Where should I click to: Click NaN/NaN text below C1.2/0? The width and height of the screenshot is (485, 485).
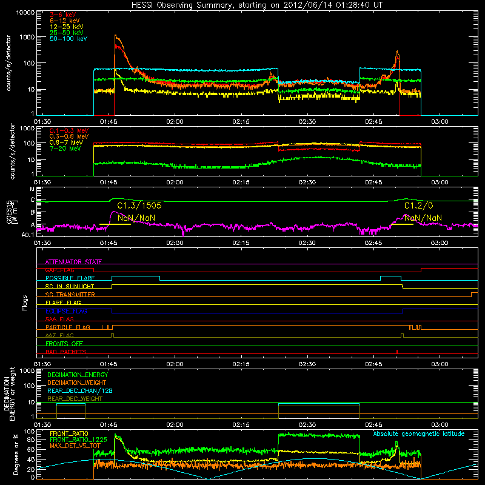point(423,218)
